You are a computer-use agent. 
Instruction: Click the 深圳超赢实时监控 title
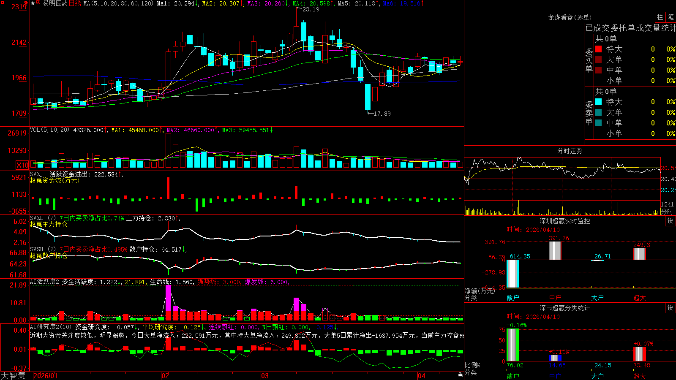click(565, 221)
